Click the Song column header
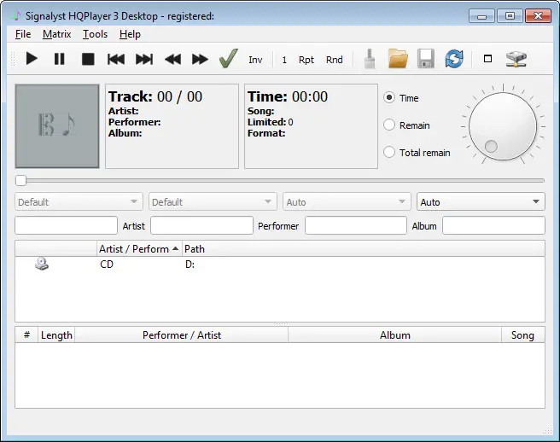The height and width of the screenshot is (442, 560). [522, 334]
